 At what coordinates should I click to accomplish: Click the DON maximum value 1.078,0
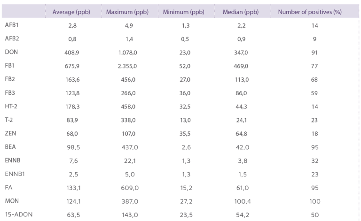click(127, 53)
